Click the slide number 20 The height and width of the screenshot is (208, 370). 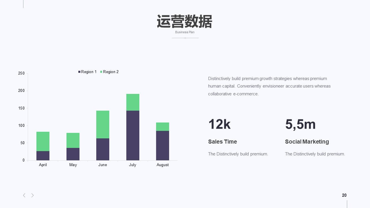point(344,195)
